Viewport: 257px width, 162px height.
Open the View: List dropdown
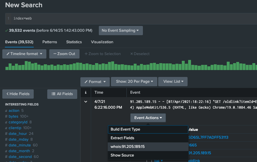click(173, 82)
